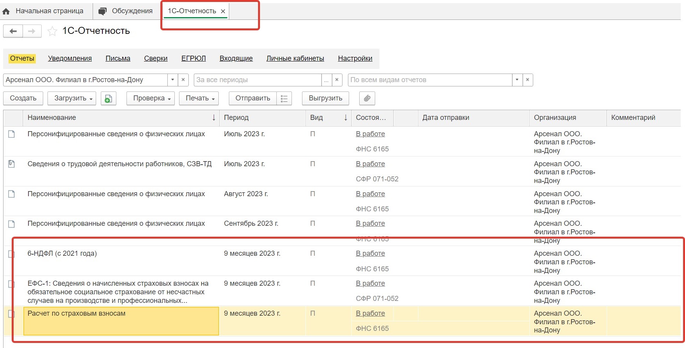Switch to the Обсуждения tab
This screenshot has width=685, height=348.
pyautogui.click(x=125, y=11)
